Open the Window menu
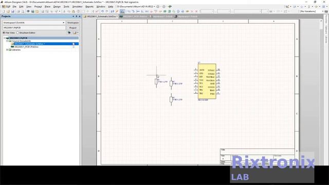The height and width of the screenshot is (185, 329). point(101,7)
